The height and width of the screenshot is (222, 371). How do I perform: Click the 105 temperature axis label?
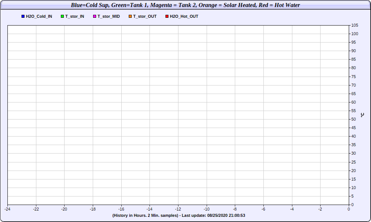pos(355,25)
